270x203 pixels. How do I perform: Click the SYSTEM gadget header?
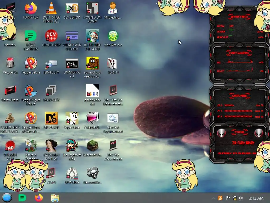pyautogui.click(x=239, y=17)
